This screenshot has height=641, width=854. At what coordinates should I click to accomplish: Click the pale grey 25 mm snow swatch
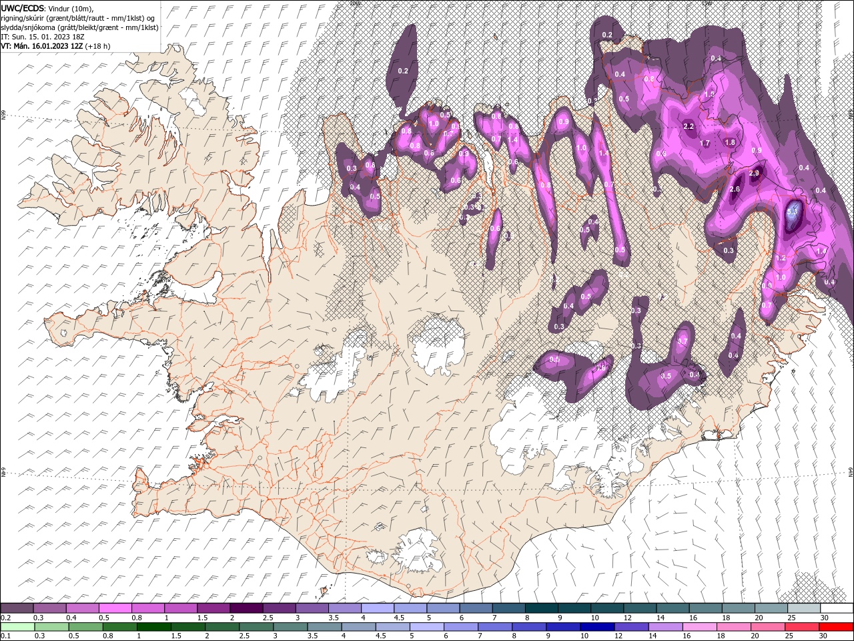pyautogui.click(x=803, y=608)
